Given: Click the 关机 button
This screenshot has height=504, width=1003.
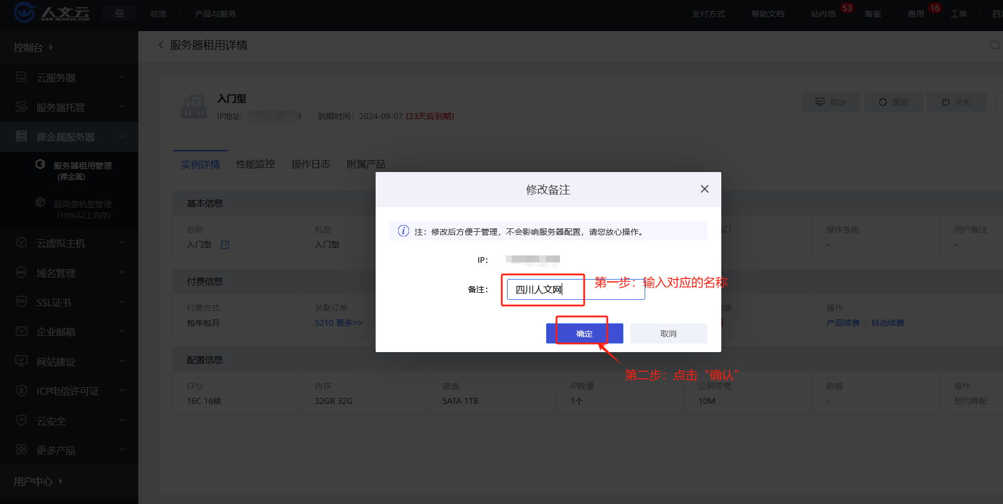Looking at the screenshot, I should [956, 102].
